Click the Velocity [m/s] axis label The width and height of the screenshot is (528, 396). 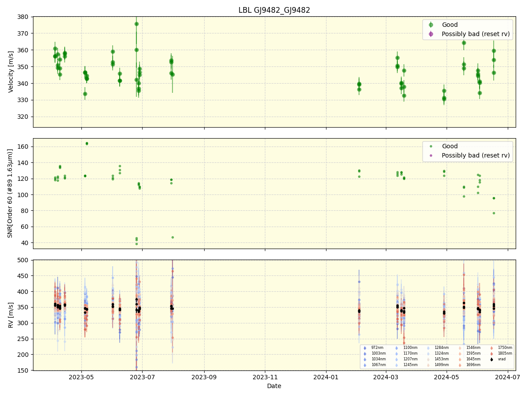coord(11,72)
